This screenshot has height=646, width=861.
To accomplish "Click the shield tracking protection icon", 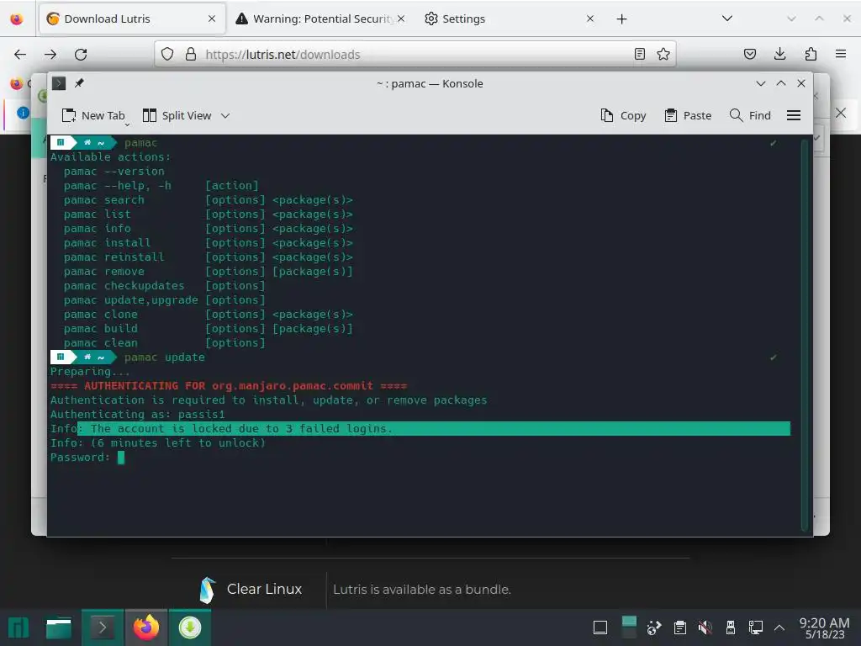I will [167, 54].
